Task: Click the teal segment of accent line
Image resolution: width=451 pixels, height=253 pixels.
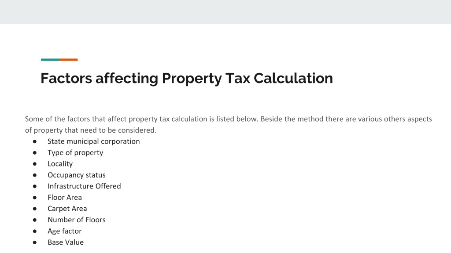Action: click(x=50, y=60)
